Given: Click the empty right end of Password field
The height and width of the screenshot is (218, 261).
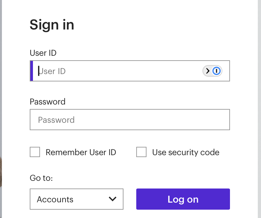Looking at the screenshot, I should click(208, 120).
